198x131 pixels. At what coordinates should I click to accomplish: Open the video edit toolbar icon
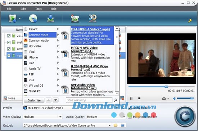(75, 18)
